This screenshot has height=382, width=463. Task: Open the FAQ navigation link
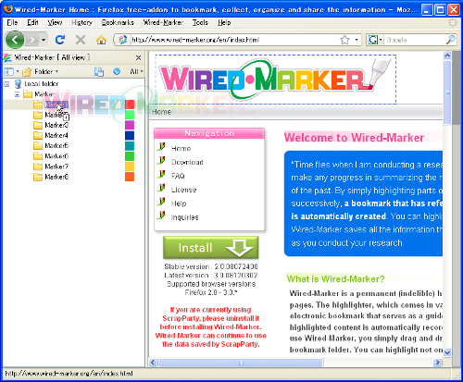click(178, 176)
